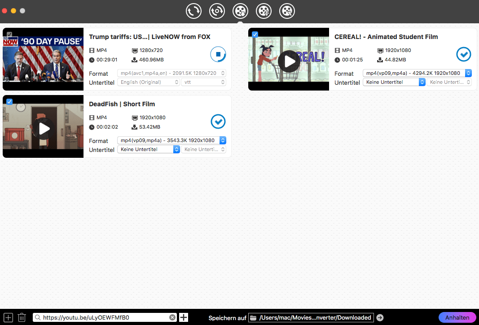Deselect the DeadFish Short Film checkbox
The width and height of the screenshot is (479, 325).
tap(9, 101)
